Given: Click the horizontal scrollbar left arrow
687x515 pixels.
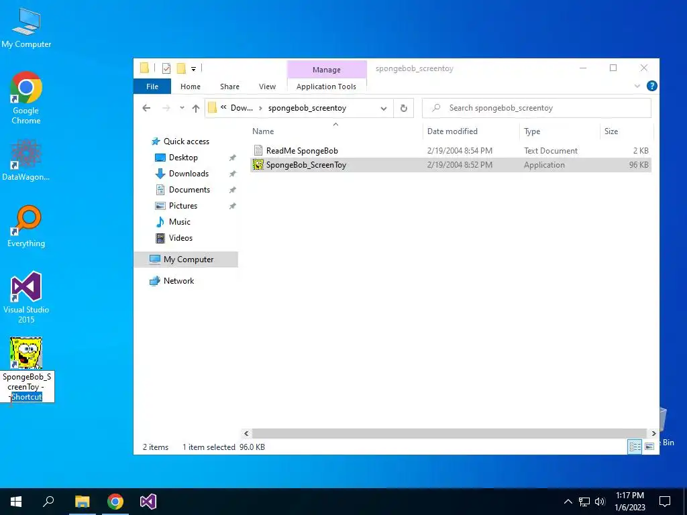Looking at the screenshot, I should [x=246, y=434].
